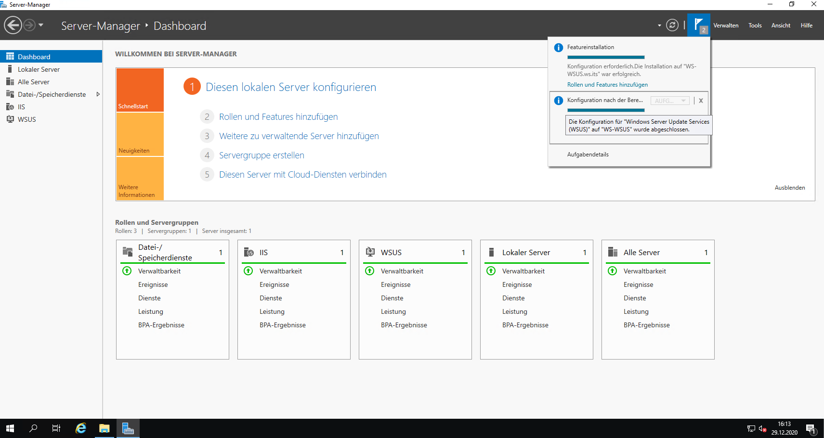Select Dashboard in the left sidebar
Viewport: 824px width, 438px height.
point(51,56)
